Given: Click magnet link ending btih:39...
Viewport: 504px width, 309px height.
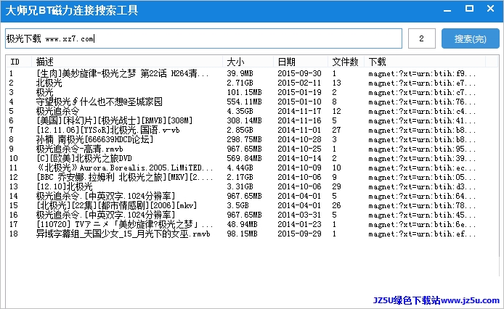Looking at the screenshot, I should tap(422, 159).
